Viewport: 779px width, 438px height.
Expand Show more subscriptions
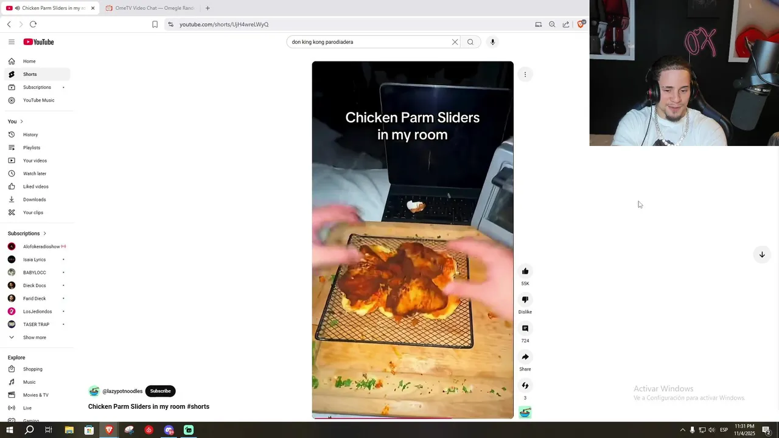(37, 338)
